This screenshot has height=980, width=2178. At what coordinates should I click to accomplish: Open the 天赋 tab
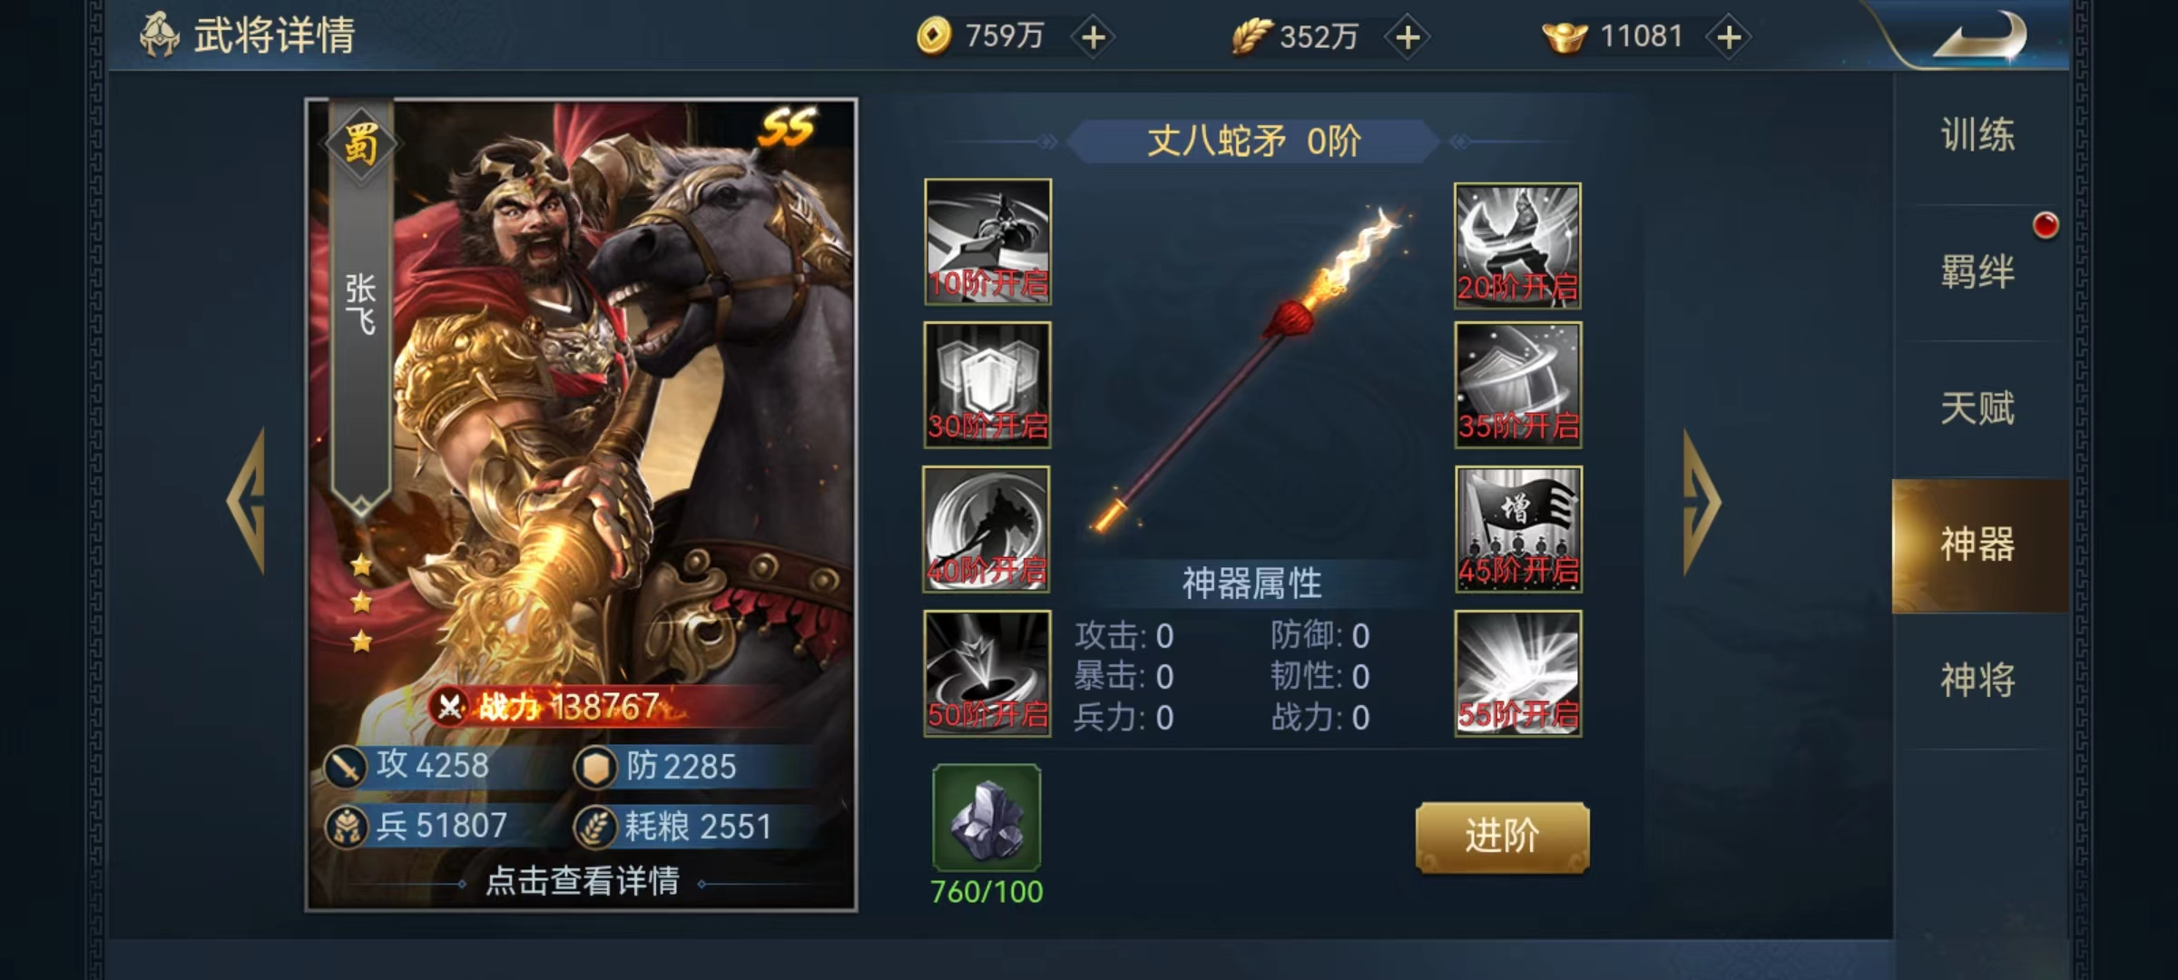click(x=1978, y=408)
